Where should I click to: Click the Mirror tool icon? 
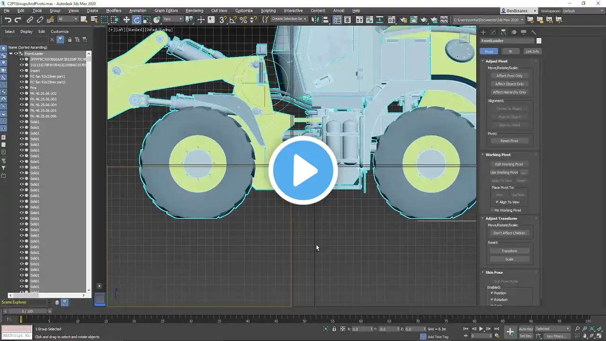315,19
